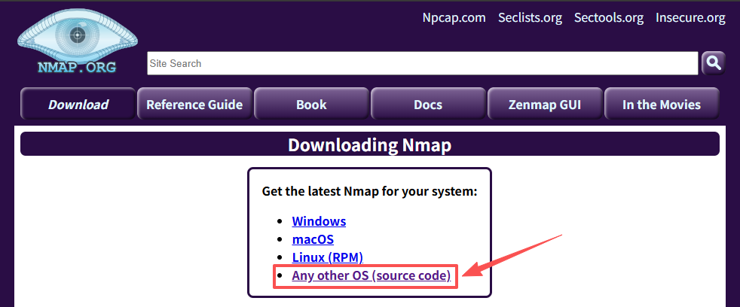Switch to the Docs tab
Image resolution: width=740 pixels, height=307 pixels.
point(428,105)
